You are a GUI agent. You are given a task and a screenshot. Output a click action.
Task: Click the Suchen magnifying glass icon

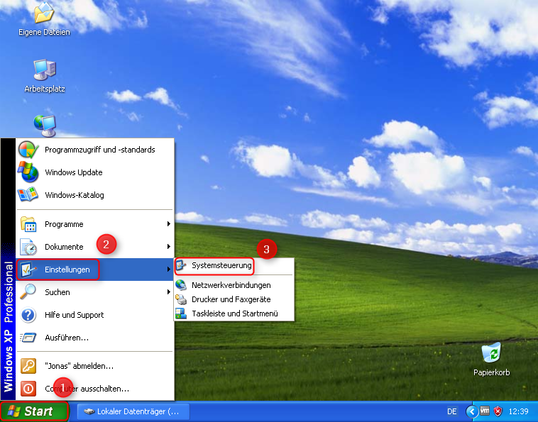(x=28, y=292)
